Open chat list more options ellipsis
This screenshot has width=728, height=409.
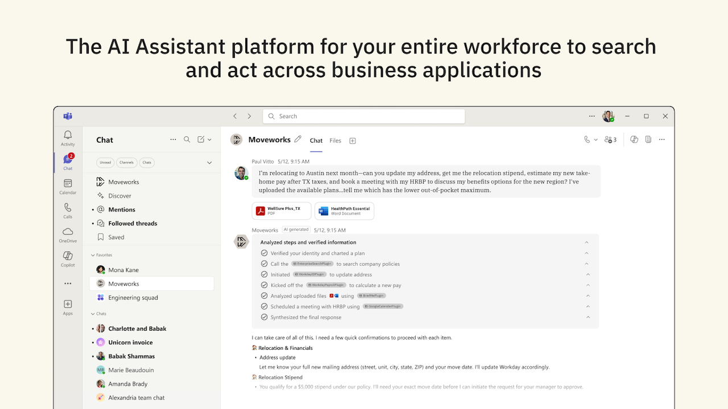point(173,140)
